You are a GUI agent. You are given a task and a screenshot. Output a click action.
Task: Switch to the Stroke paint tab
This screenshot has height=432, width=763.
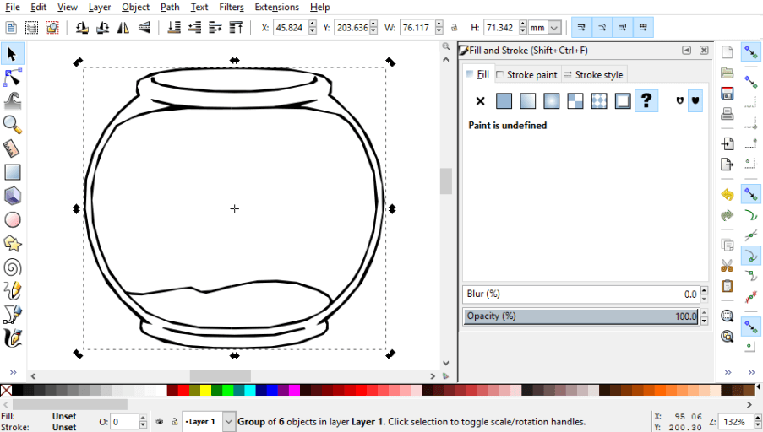tap(526, 75)
